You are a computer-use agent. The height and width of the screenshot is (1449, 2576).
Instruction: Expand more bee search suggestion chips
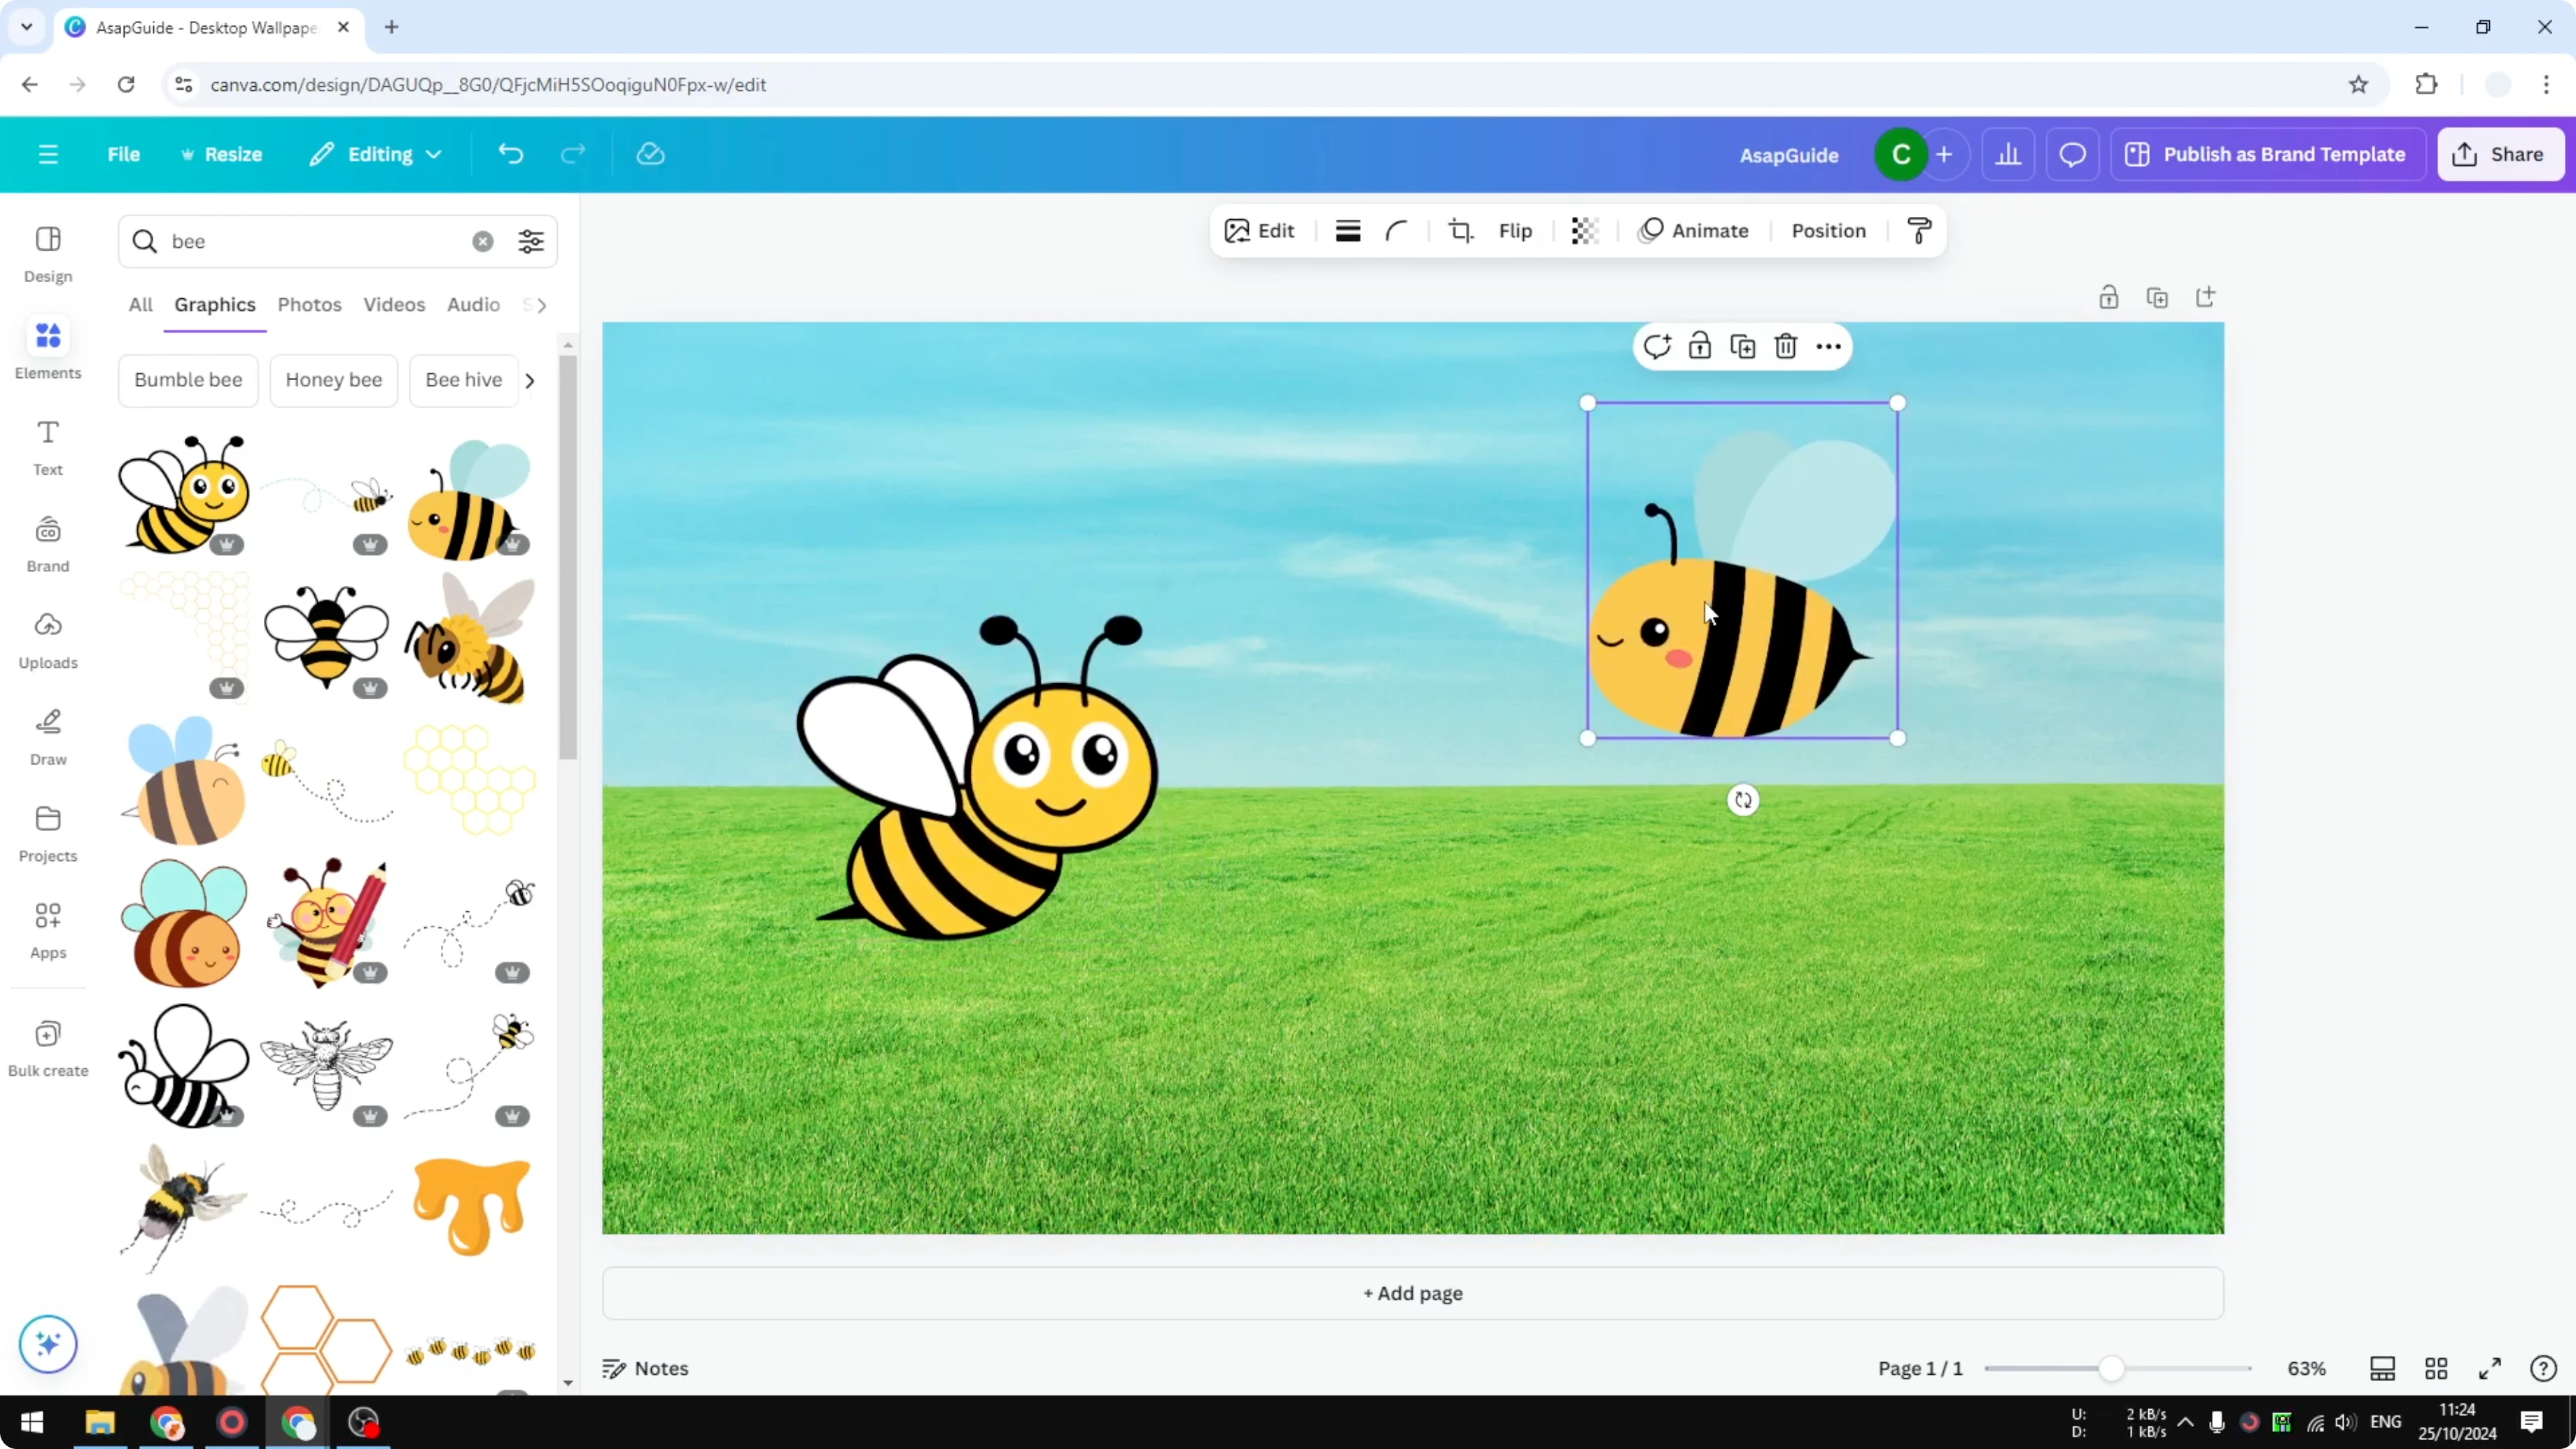coord(529,381)
